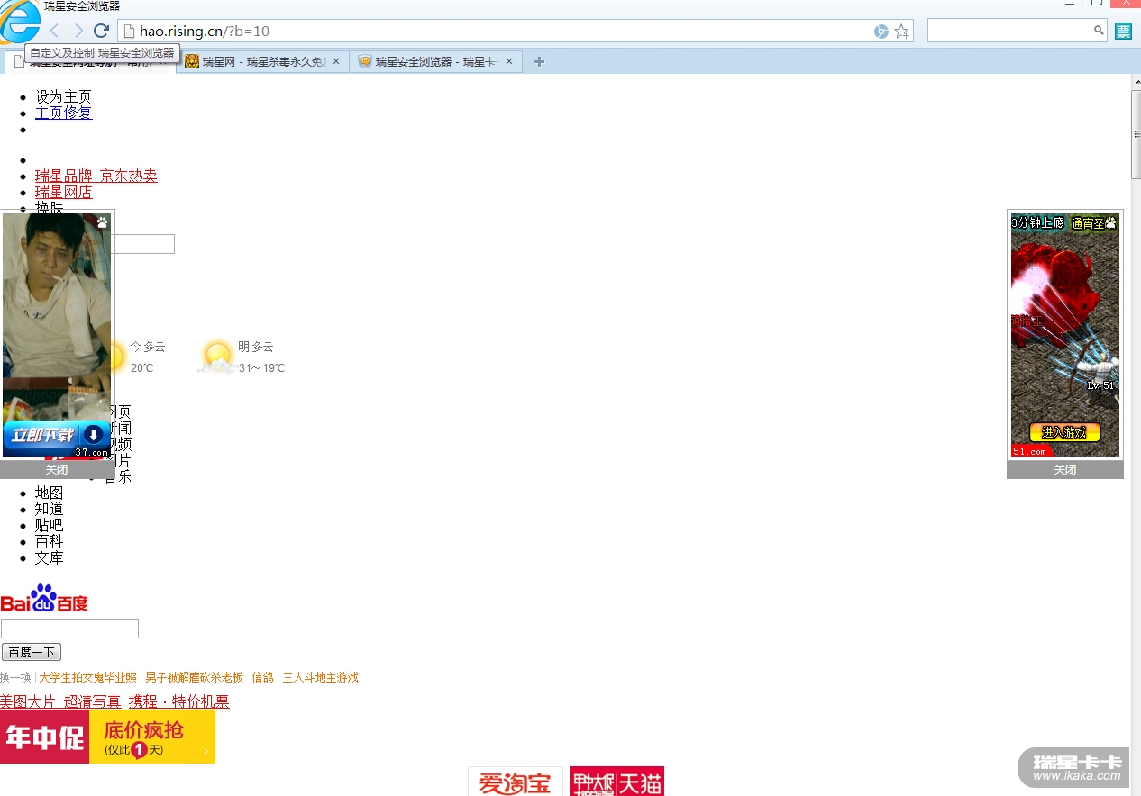The image size is (1141, 796).
Task: Click 进入游戏 on the right game ad
Action: (x=1064, y=432)
